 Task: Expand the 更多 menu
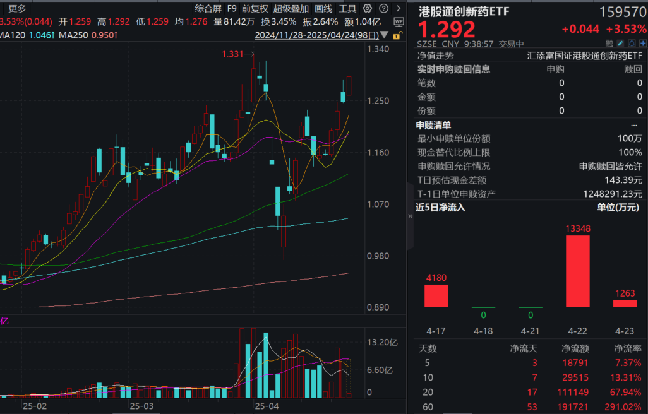point(17,9)
